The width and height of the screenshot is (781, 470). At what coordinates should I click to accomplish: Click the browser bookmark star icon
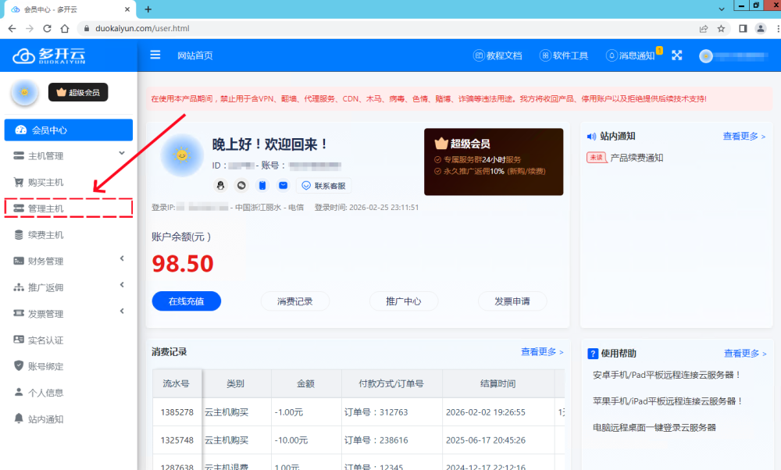pyautogui.click(x=721, y=28)
